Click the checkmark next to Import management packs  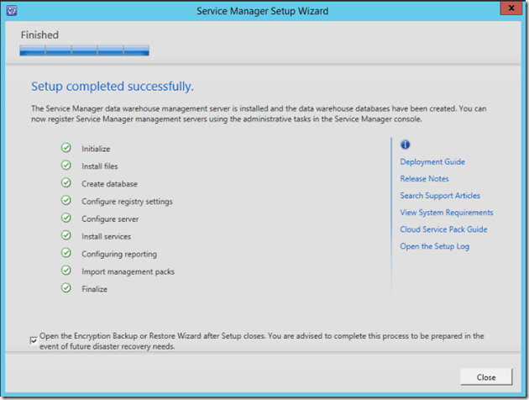[65, 271]
